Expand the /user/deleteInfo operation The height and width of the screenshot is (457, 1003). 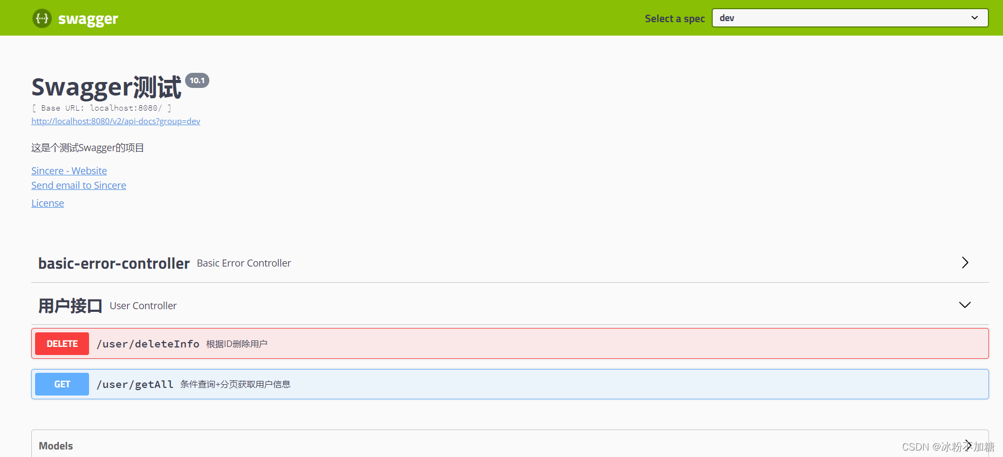[x=510, y=344]
